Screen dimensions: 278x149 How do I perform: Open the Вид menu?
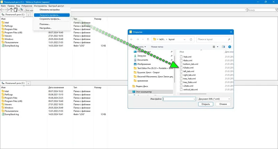click(x=18, y=6)
